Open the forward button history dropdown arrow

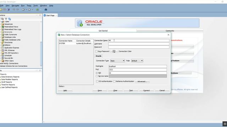click(32, 10)
